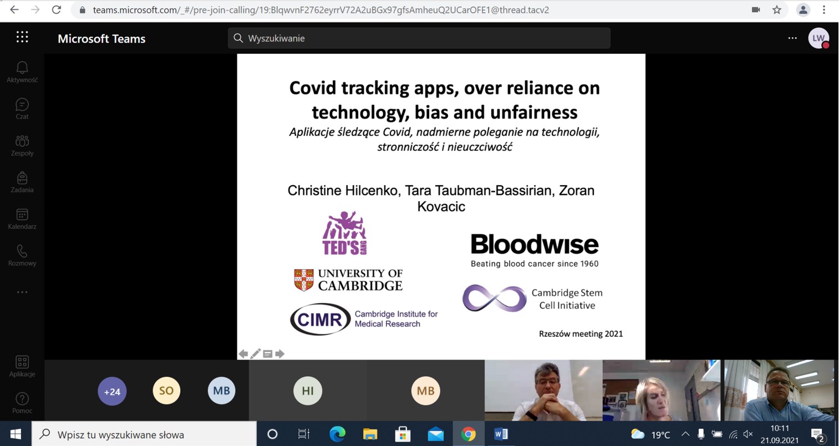Go to Zespoły teams section
This screenshot has height=446, width=839.
click(x=22, y=145)
